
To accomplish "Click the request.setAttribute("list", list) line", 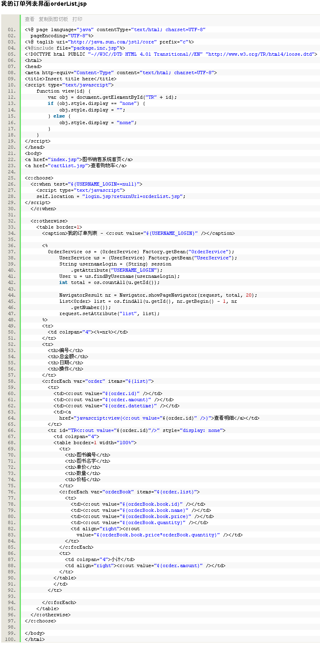I will tap(109, 313).
